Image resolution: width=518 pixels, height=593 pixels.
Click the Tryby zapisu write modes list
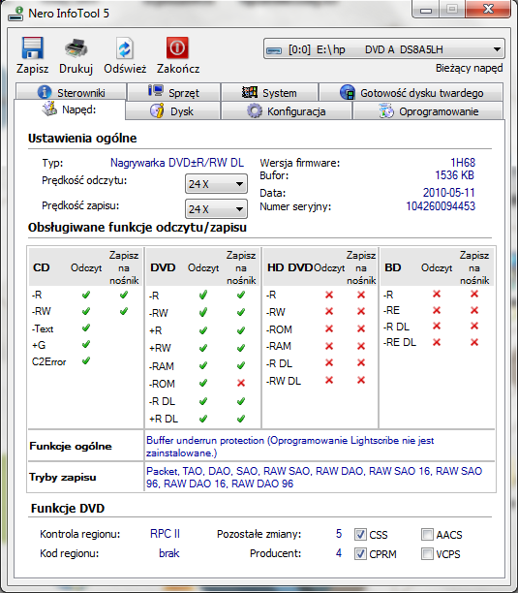click(x=314, y=478)
